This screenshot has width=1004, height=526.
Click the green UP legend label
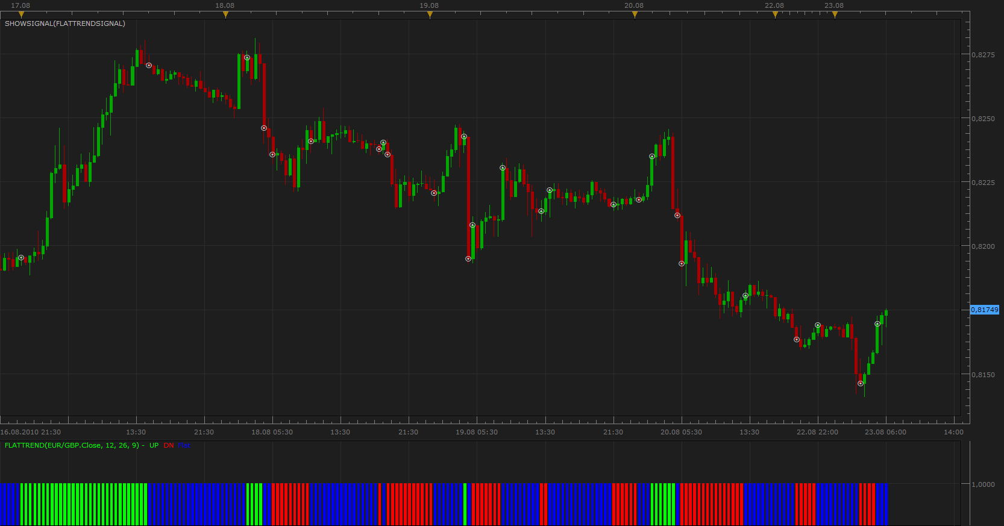(x=154, y=445)
